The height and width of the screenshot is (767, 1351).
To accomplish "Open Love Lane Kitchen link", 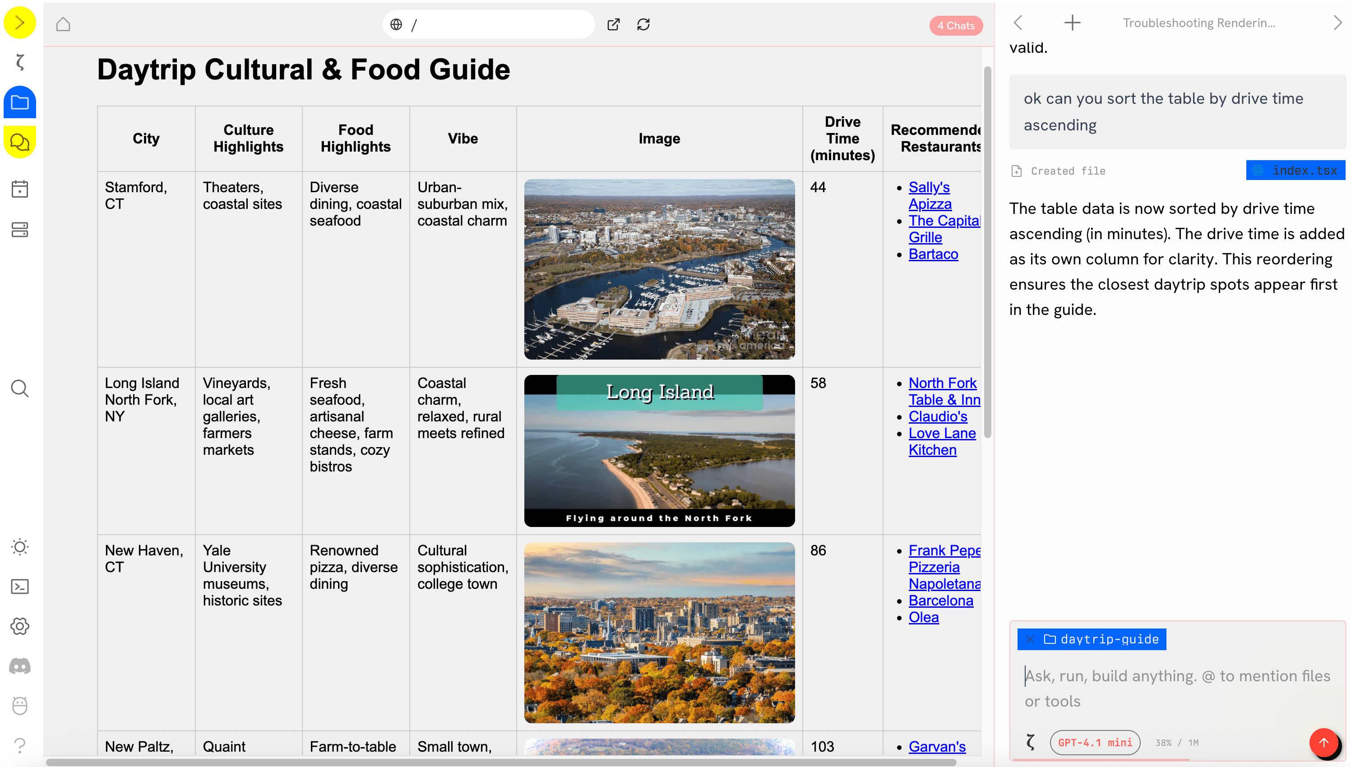I will (x=942, y=441).
